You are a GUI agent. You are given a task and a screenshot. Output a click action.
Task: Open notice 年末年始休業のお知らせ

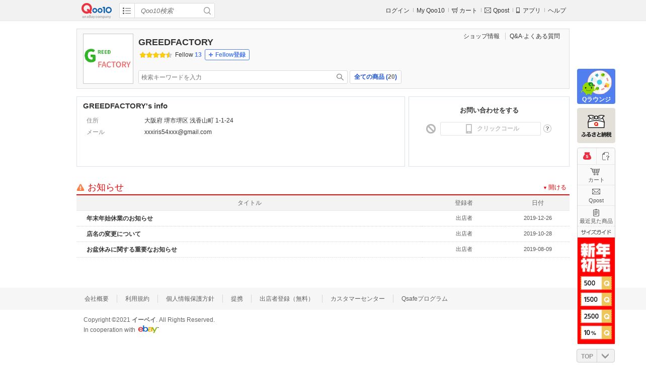120,218
